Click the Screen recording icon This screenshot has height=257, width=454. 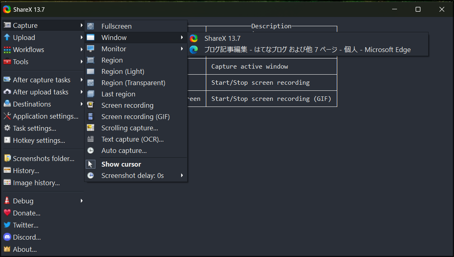coord(91,105)
